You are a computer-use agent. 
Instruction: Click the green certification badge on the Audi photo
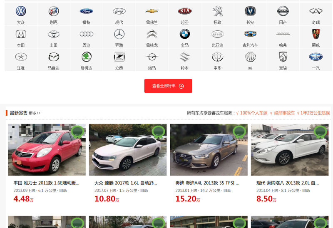click(239, 132)
